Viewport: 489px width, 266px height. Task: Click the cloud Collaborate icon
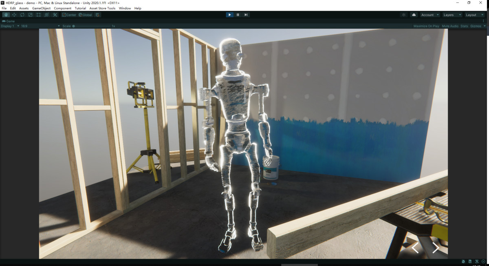coord(414,15)
